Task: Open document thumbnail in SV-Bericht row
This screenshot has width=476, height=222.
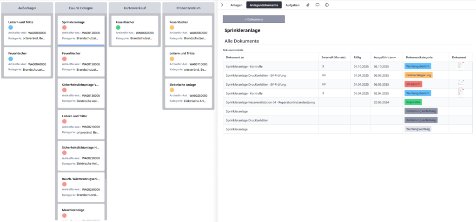Action: click(461, 84)
